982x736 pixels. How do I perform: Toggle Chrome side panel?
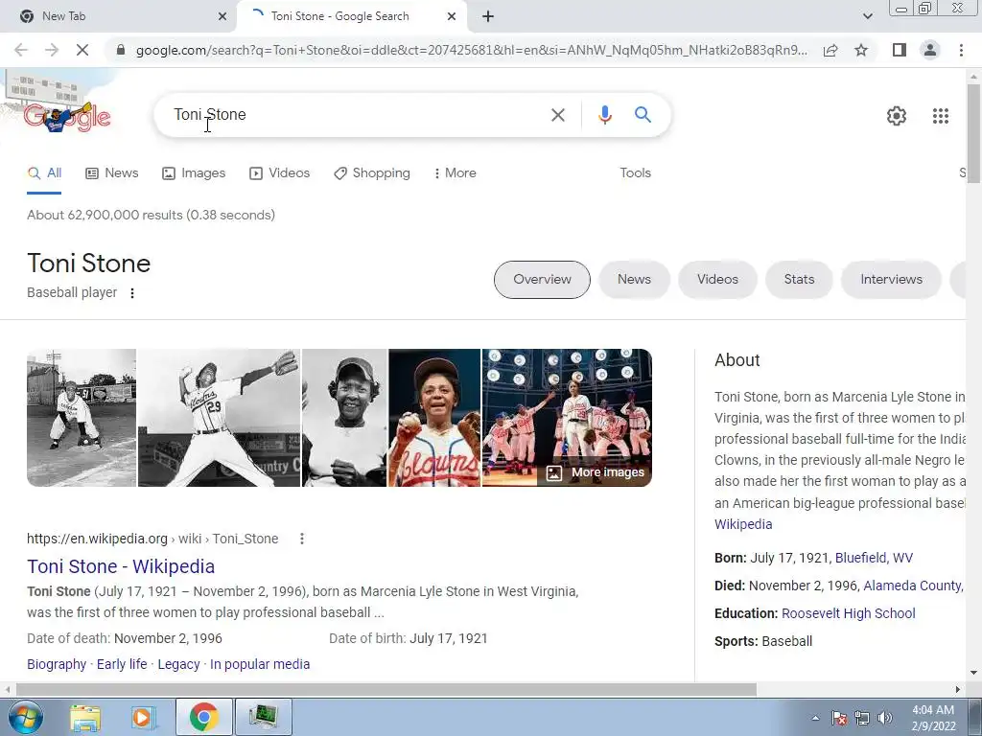pos(899,50)
